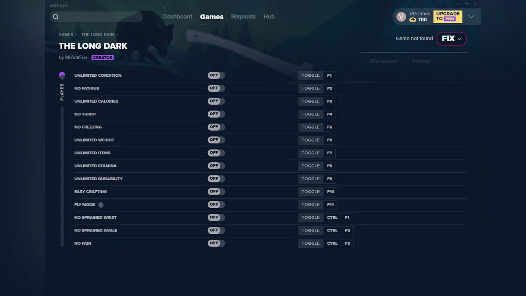Expand the account dropdown chevron
The width and height of the screenshot is (526, 296).
pyautogui.click(x=471, y=16)
